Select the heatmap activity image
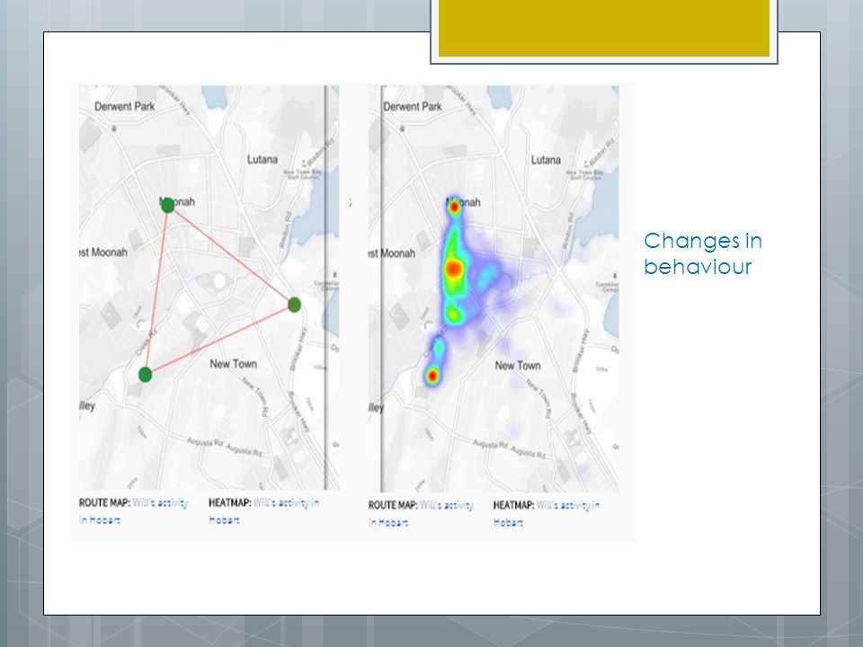863x647 pixels. 494,288
